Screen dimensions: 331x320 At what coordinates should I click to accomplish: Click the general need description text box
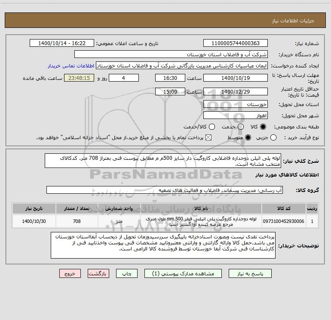pyautogui.click(x=163, y=161)
